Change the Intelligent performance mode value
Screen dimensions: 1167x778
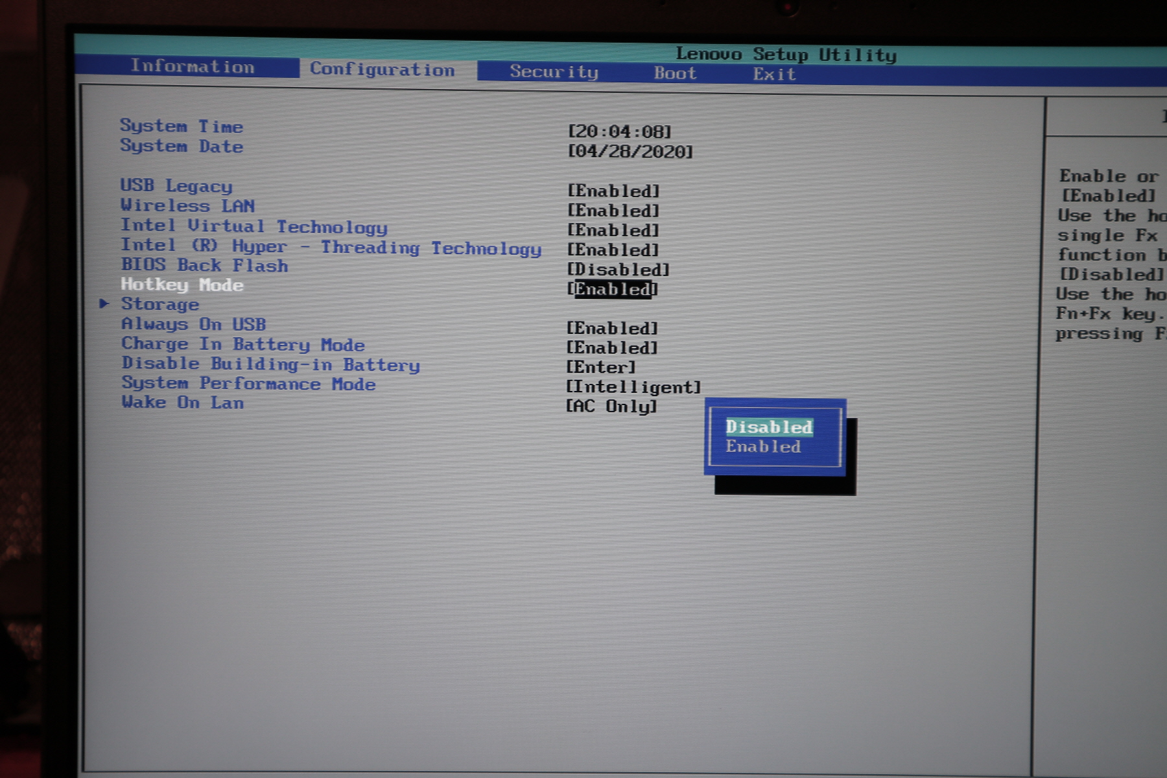[633, 387]
